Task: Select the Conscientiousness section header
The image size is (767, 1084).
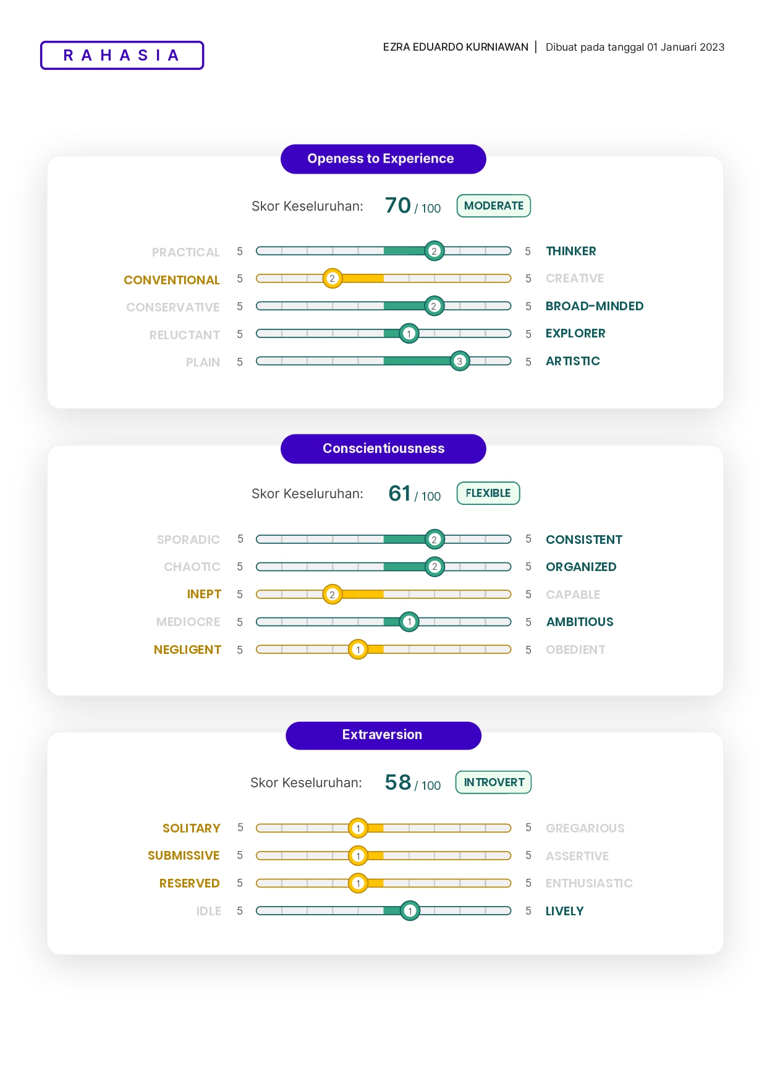Action: point(383,449)
